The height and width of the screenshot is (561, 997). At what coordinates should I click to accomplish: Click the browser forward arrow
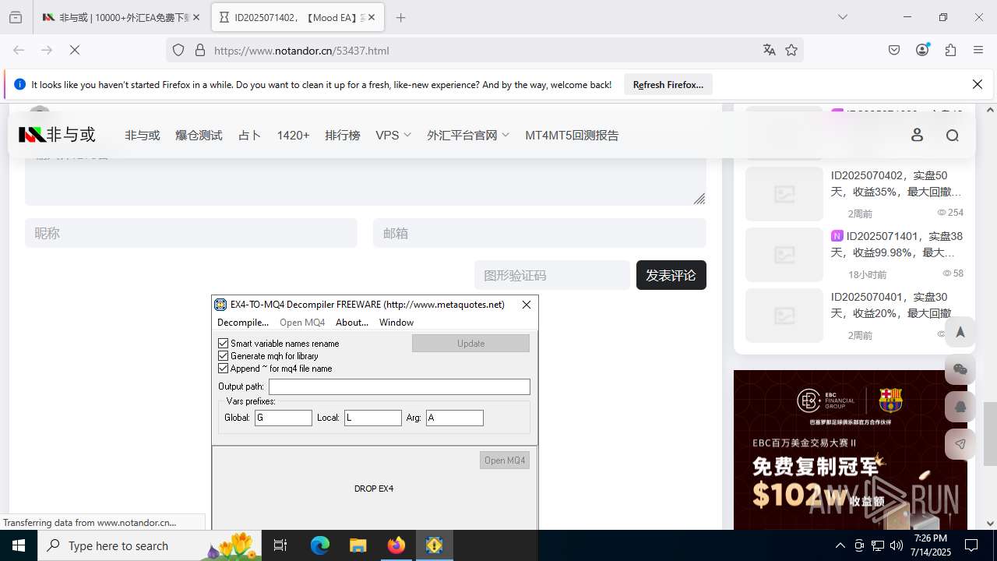47,50
